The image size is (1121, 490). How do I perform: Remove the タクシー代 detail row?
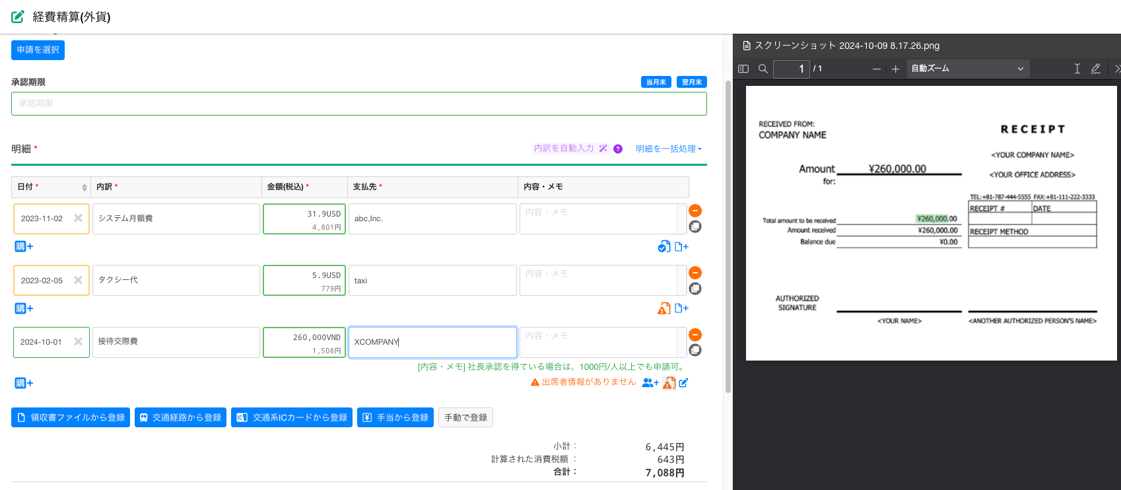pyautogui.click(x=695, y=273)
